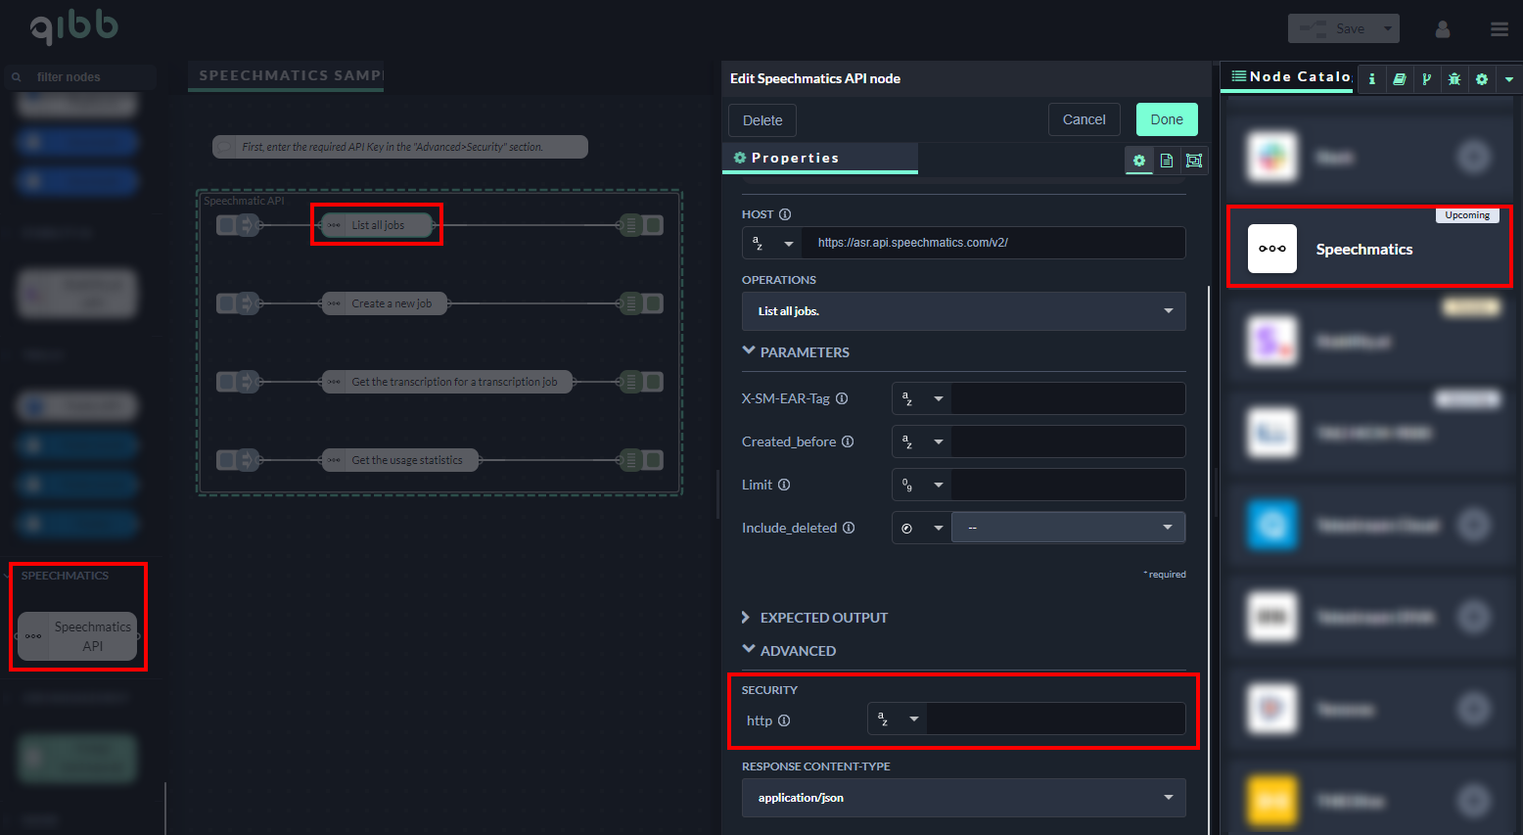Open the git branch history icon
The image size is (1523, 835).
coord(1427,79)
